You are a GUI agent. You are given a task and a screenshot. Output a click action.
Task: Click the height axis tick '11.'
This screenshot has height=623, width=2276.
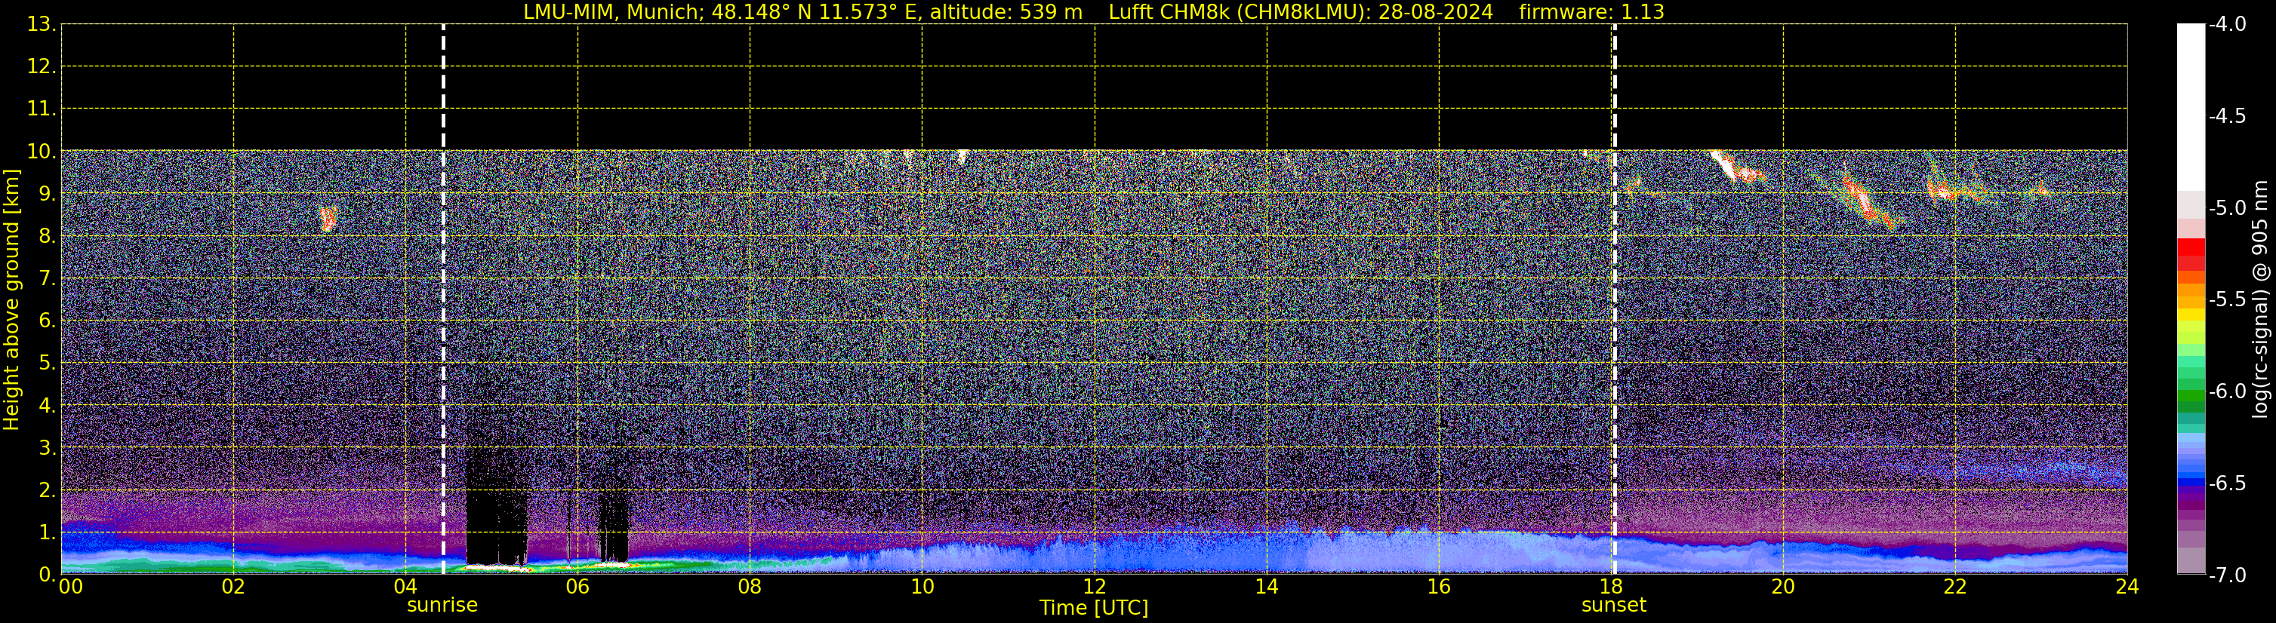(x=42, y=109)
